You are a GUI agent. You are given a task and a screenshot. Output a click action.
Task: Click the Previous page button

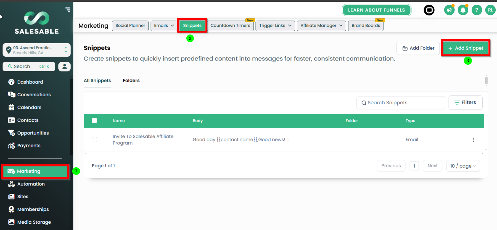[x=391, y=166]
